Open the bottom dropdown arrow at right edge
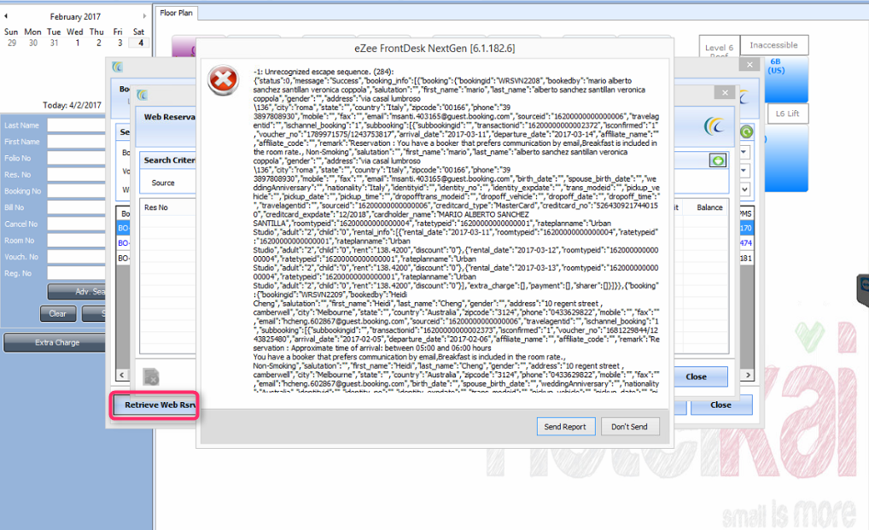Viewport: 869px width, 530px height. tap(744, 189)
